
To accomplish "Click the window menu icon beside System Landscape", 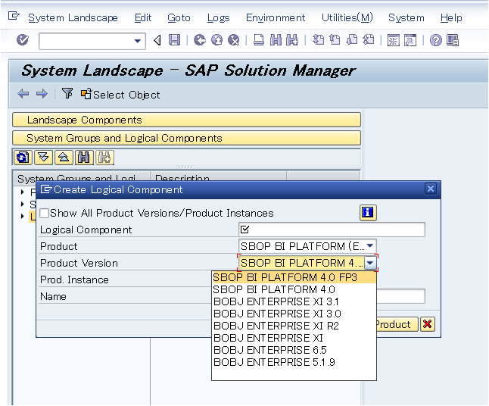I will [14, 16].
